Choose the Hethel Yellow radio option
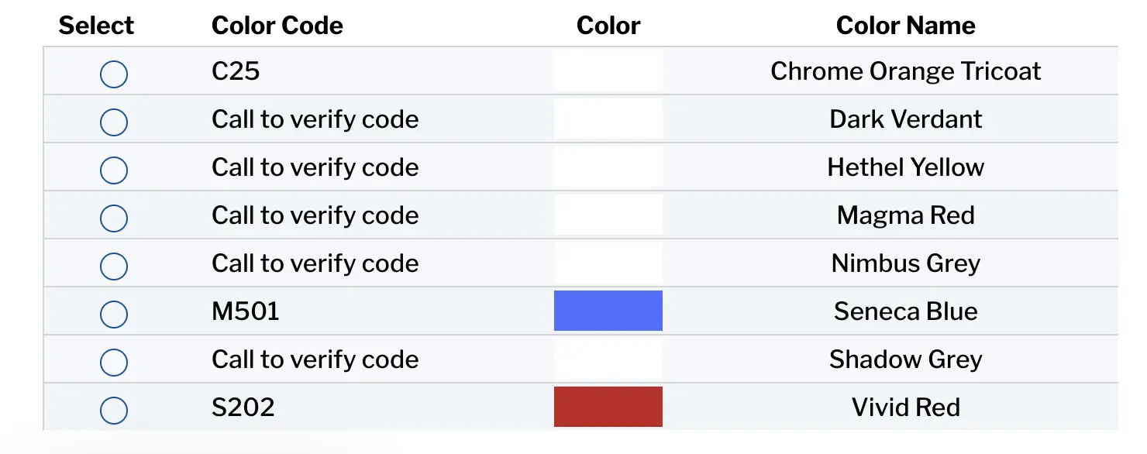 pos(114,170)
